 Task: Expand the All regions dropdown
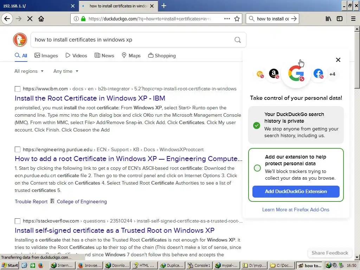(29, 71)
